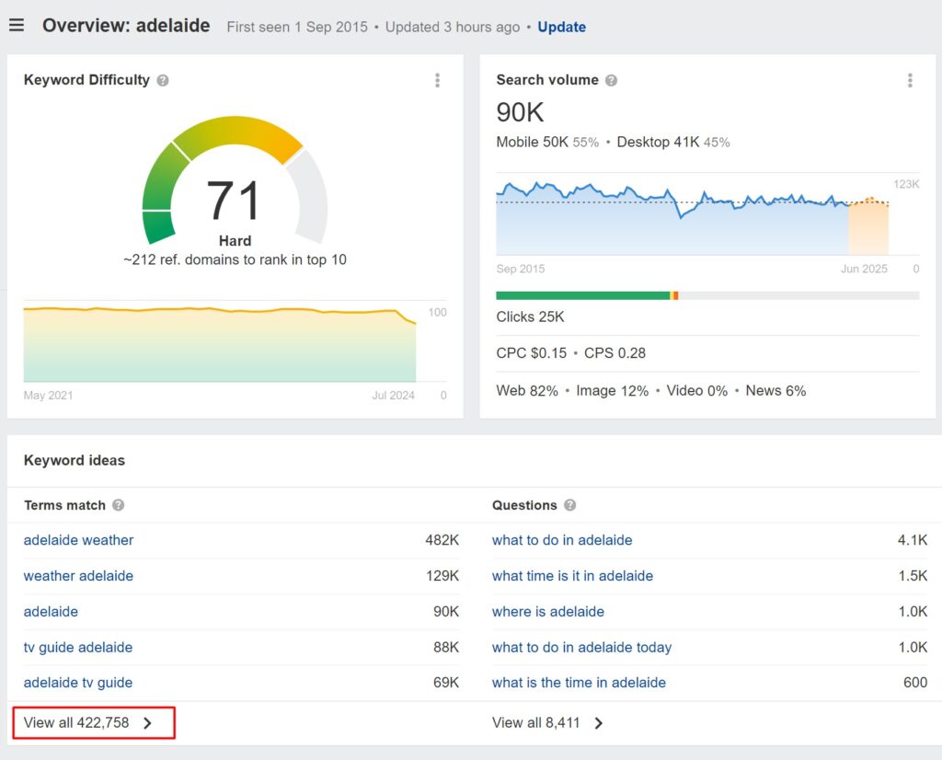
Task: Click the 'CPS 0.28' value
Action: click(615, 353)
